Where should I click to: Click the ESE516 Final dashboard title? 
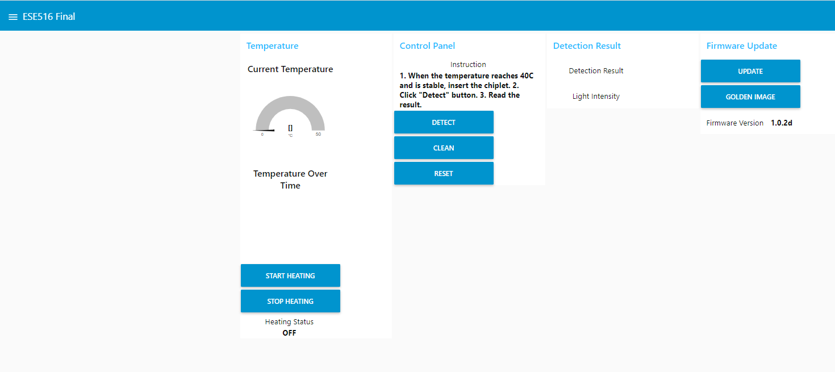49,16
